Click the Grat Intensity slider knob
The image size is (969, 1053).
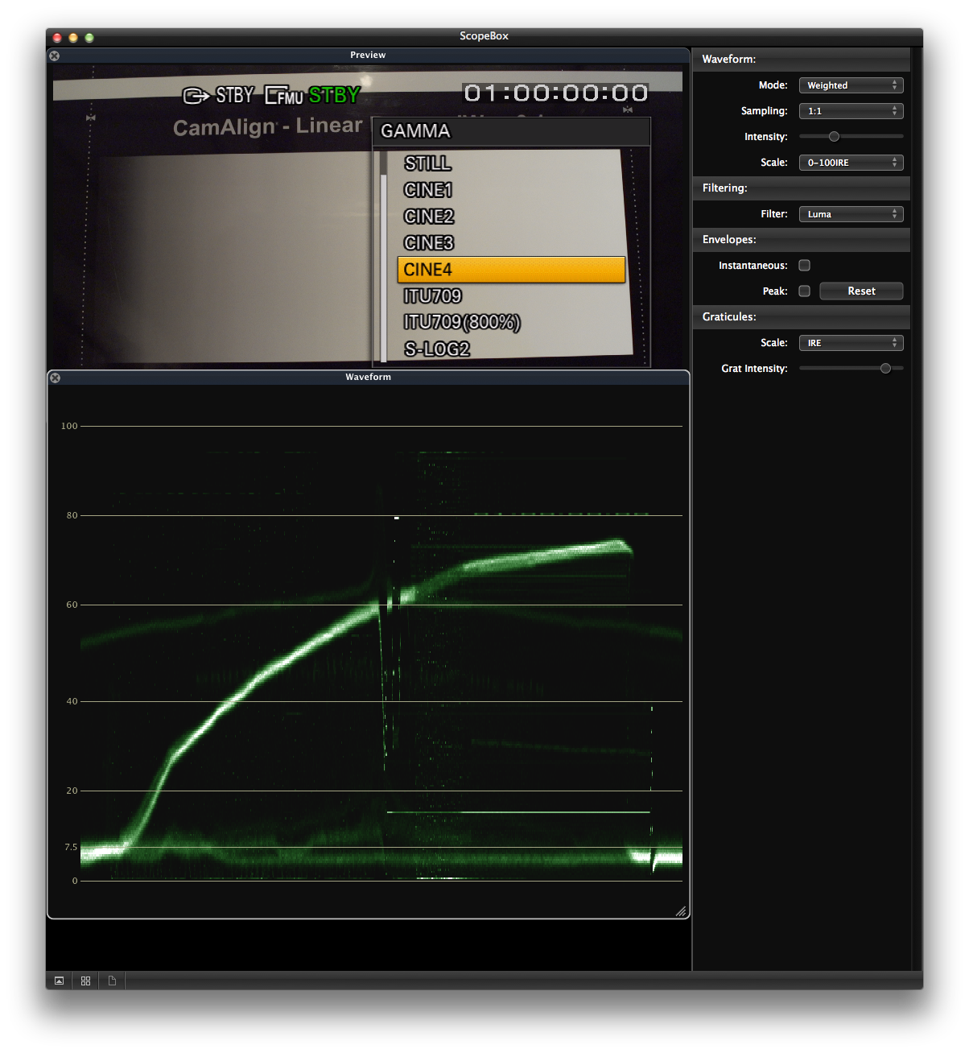[x=885, y=369]
